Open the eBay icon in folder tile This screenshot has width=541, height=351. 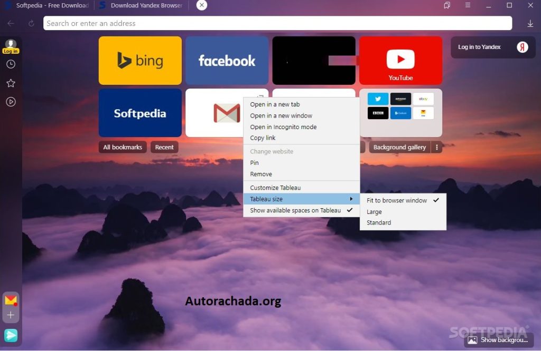click(x=423, y=99)
